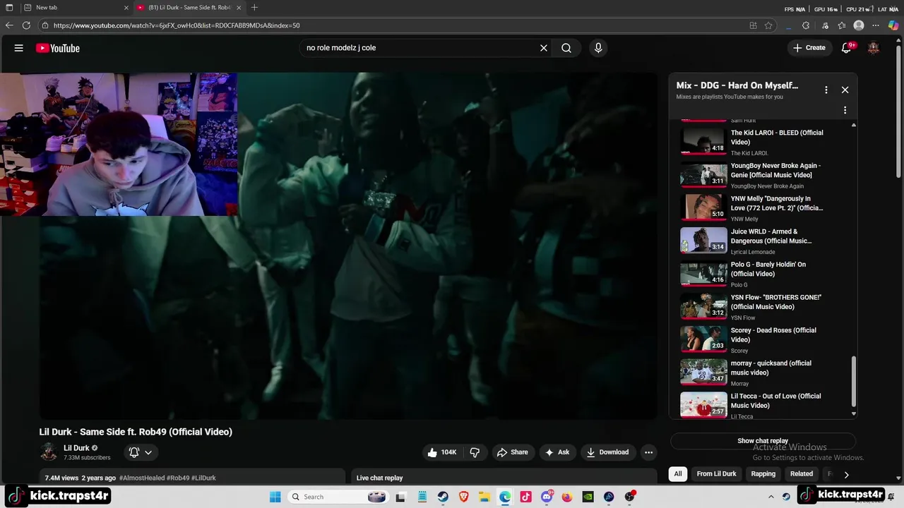Image resolution: width=904 pixels, height=508 pixels.
Task: Open more actions ellipsis next to Download
Action: point(648,452)
